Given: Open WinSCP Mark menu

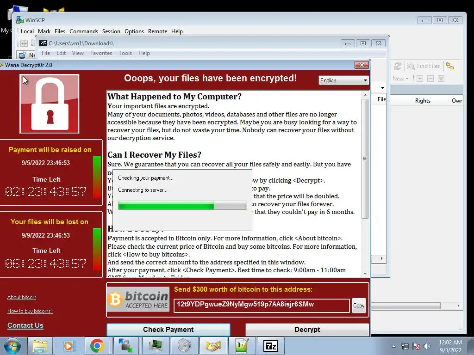Looking at the screenshot, I should tap(44, 31).
